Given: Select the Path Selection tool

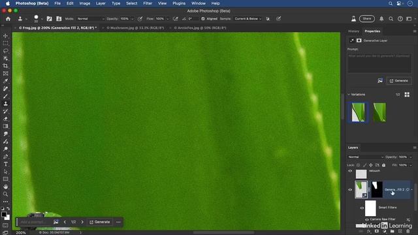Looking at the screenshot, I should 5,172.
